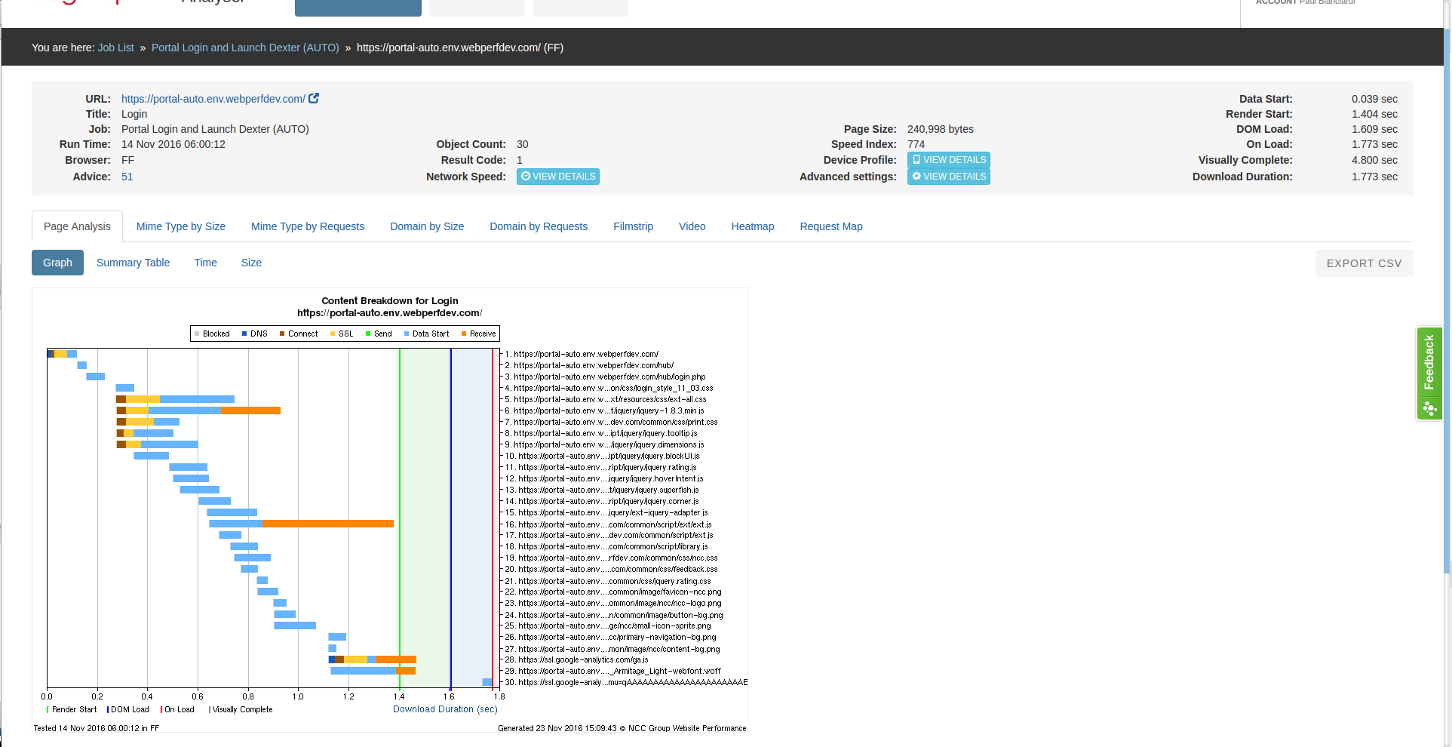1452x747 pixels.
Task: Open Advanced settings View Details button
Action: 949,177
